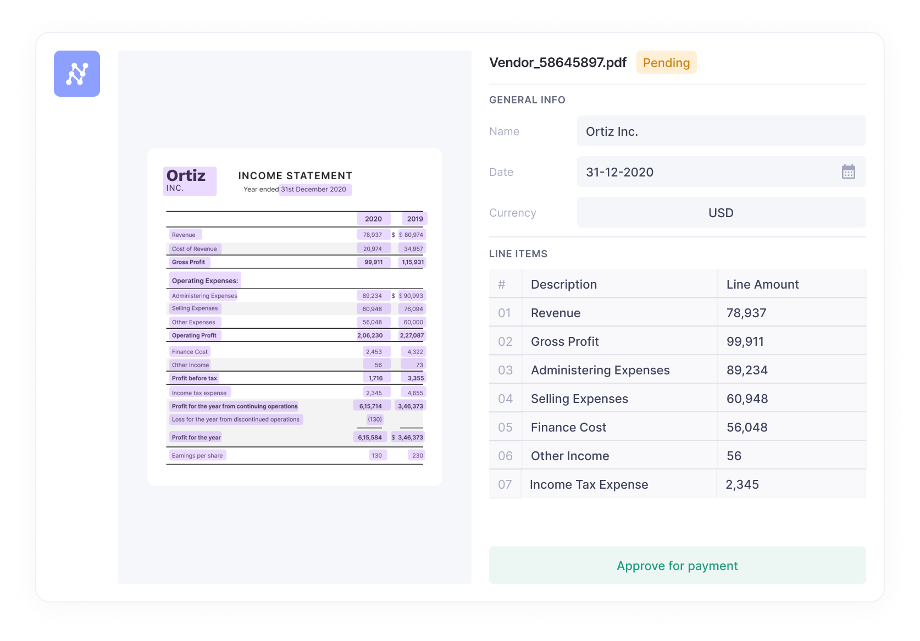Select highlighted 31st December 2020 in document
920x641 pixels.
coord(314,190)
